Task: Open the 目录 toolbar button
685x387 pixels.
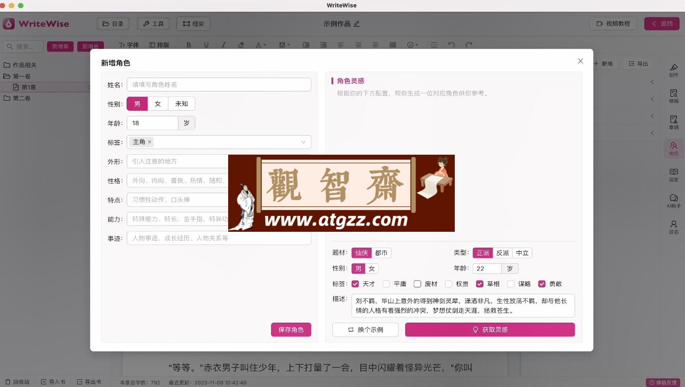Action: [113, 23]
